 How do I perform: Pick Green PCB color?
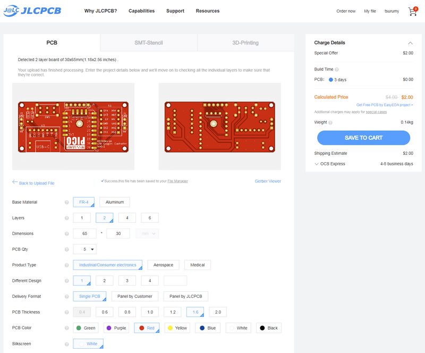[86, 328]
